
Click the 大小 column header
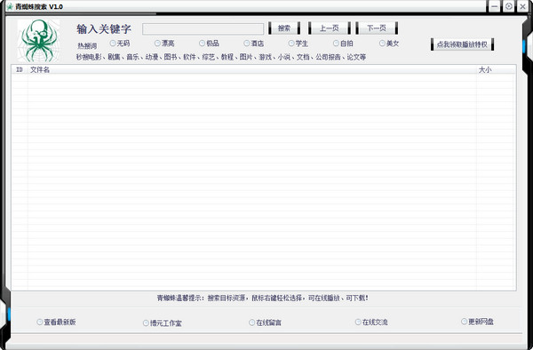point(496,69)
